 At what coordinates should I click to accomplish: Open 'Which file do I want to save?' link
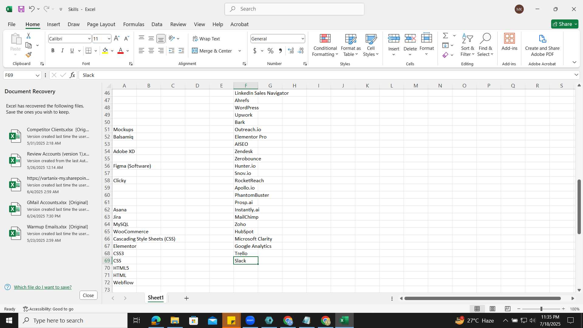click(43, 287)
